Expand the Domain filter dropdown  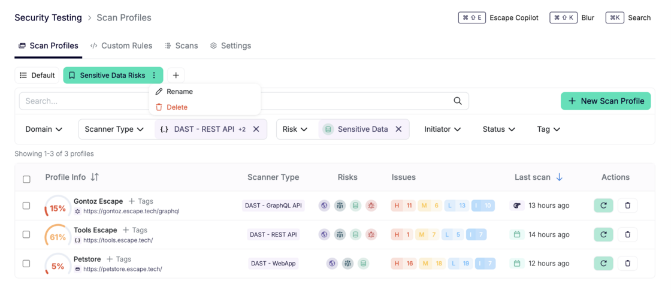tap(44, 129)
